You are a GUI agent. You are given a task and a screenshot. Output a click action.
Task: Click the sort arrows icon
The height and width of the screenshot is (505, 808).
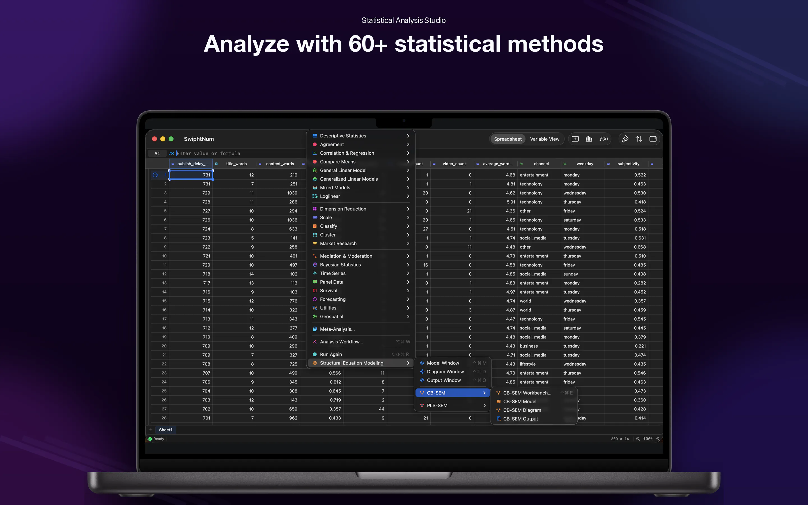point(639,139)
